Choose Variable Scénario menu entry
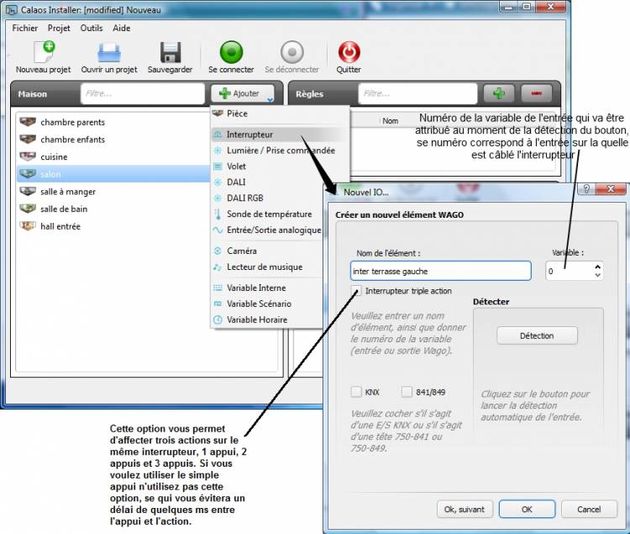This screenshot has width=630, height=534. click(267, 304)
